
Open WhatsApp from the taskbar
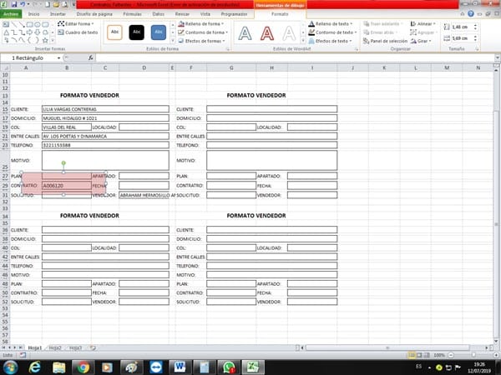229,367
